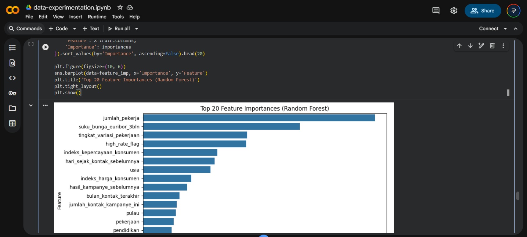Image resolution: width=527 pixels, height=237 pixels.
Task: Open the Edit menu
Action: [43, 17]
